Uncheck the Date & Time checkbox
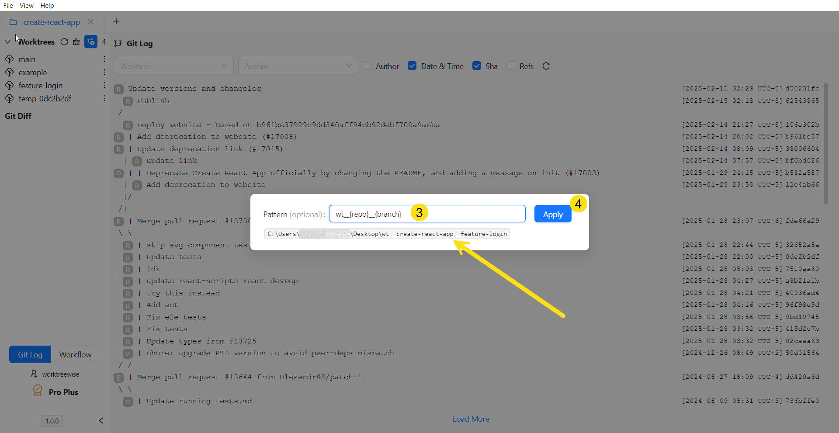839x433 pixels. [412, 66]
